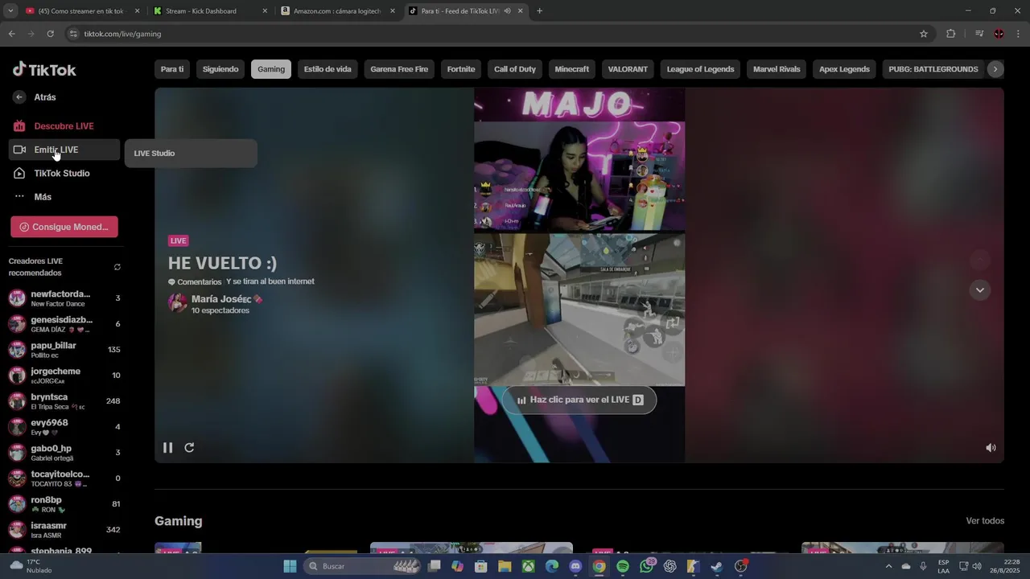Viewport: 1030px width, 579px height.
Task: Select the Call of Duty tab
Action: tap(515, 69)
